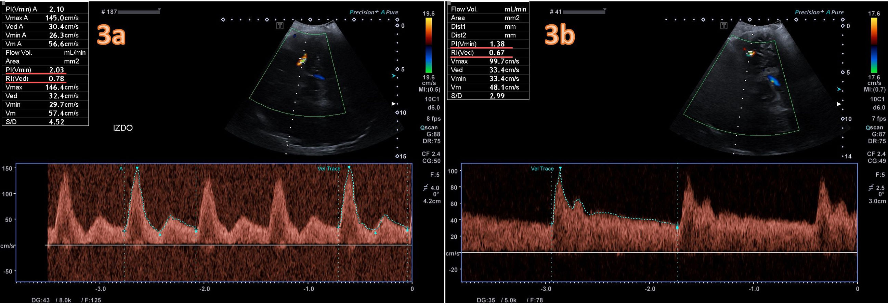This screenshot has width=888, height=305.
Task: Select the PI(Vmin) 1.38 measurement row
Action: tap(488, 44)
